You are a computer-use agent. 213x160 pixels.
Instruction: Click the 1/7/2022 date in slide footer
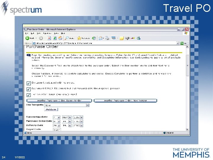(x=20, y=157)
